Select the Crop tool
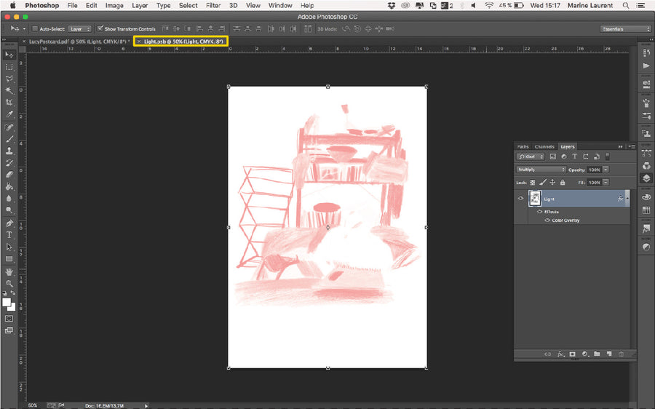 coord(9,102)
